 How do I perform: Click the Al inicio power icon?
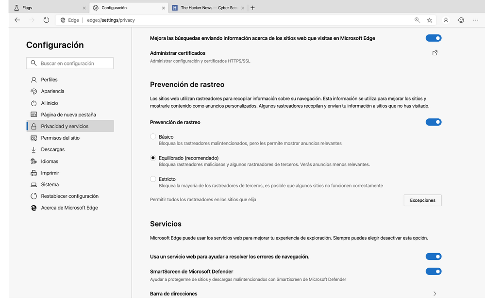pyautogui.click(x=33, y=103)
